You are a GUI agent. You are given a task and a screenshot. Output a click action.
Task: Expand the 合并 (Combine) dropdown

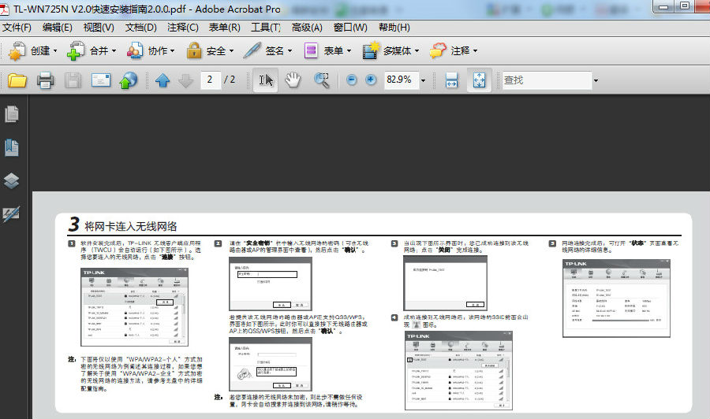click(x=114, y=51)
